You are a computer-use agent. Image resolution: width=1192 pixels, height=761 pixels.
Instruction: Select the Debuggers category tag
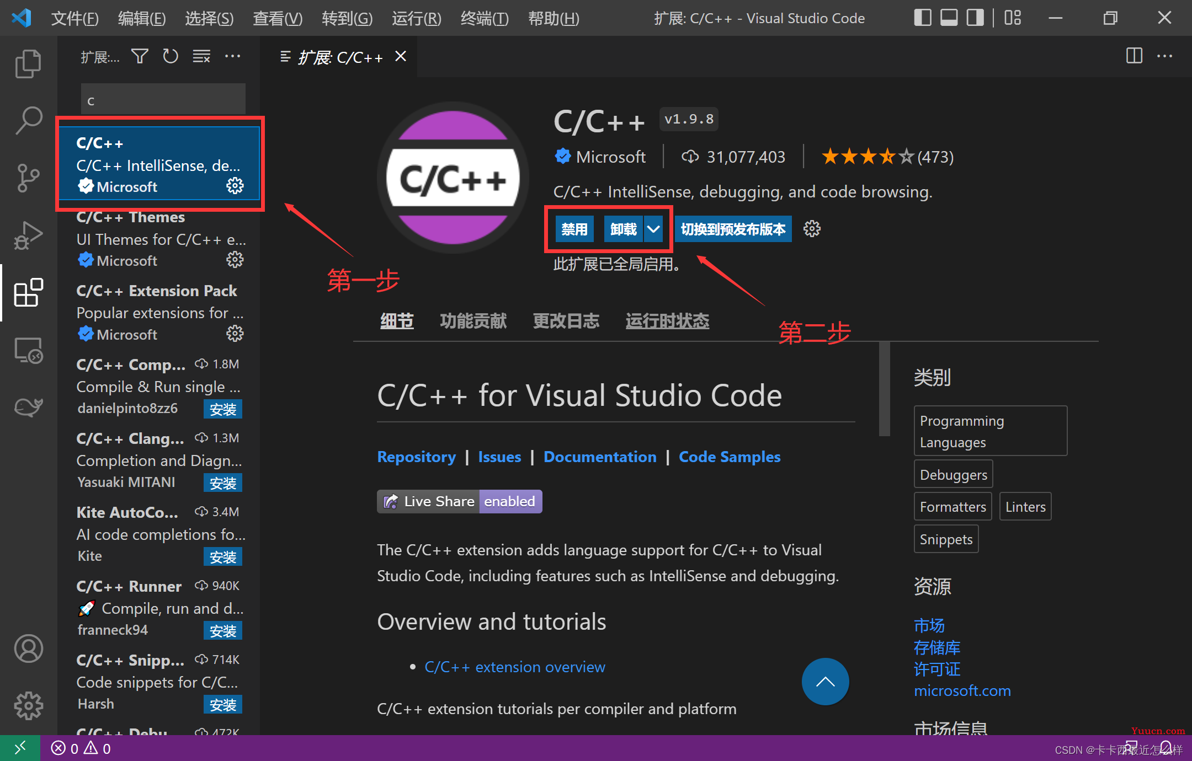click(x=953, y=474)
